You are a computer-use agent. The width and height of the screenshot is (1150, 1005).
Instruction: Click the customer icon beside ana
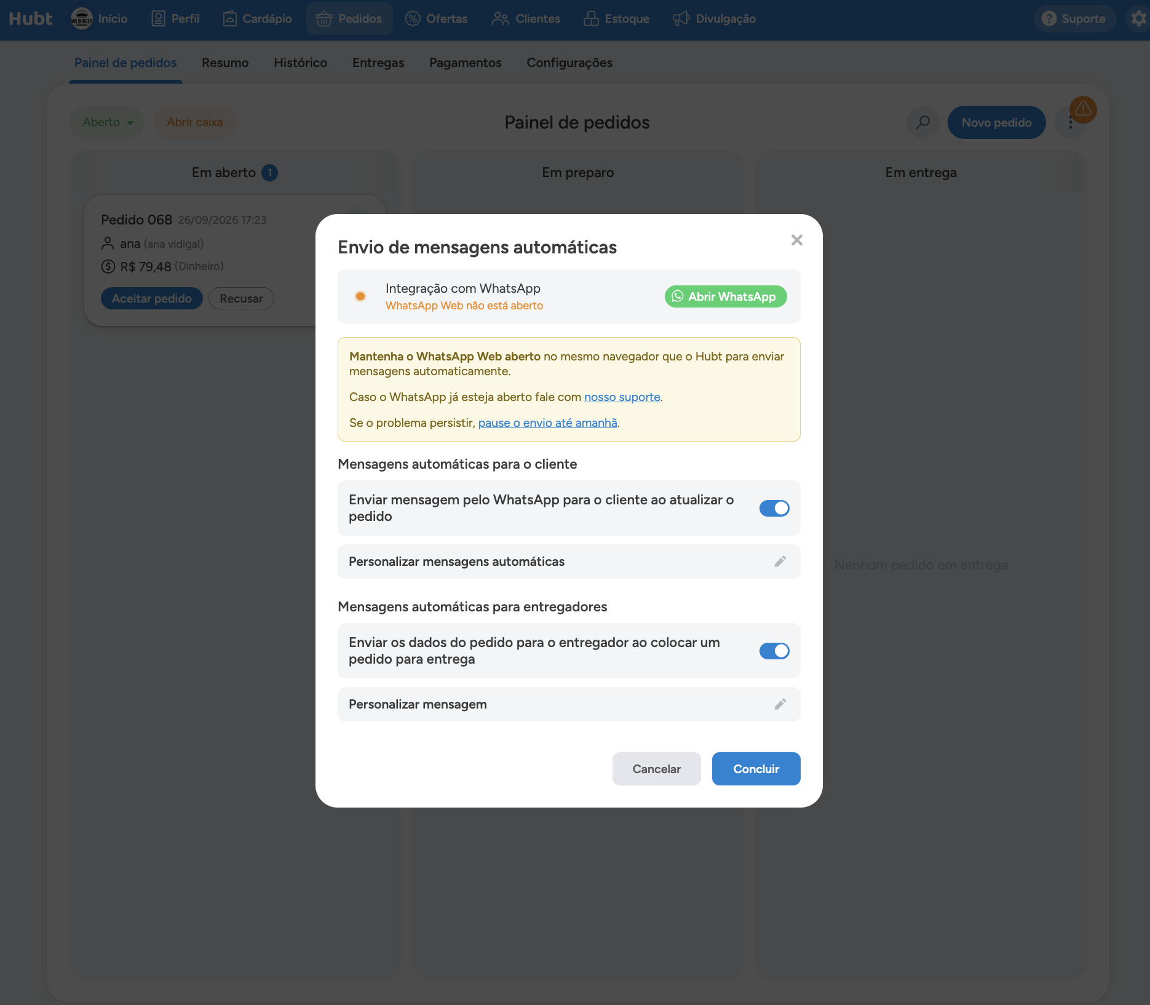point(108,244)
